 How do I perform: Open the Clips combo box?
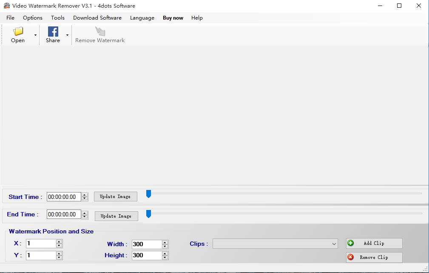[275, 244]
